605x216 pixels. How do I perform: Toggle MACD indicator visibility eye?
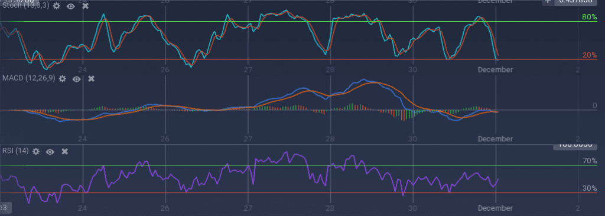point(77,79)
